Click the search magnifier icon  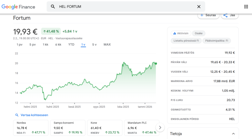click(53, 7)
